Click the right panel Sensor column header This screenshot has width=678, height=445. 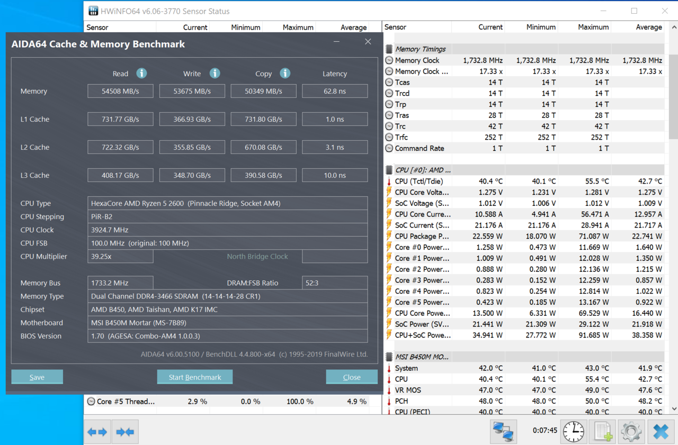[x=417, y=27]
